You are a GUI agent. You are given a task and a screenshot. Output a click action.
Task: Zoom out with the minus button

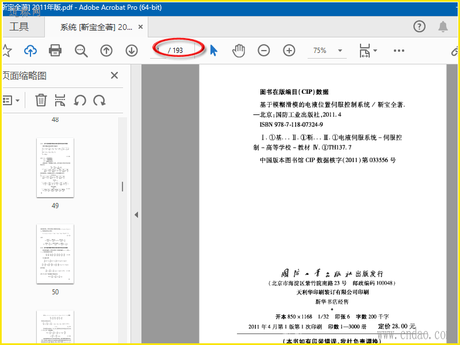tap(264, 51)
